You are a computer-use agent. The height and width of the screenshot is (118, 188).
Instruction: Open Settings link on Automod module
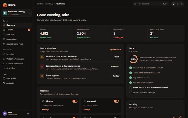[x=87, y=110]
